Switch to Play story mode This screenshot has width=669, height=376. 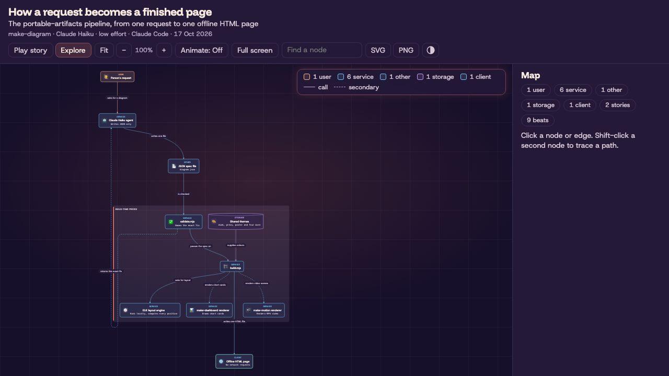(x=30, y=50)
